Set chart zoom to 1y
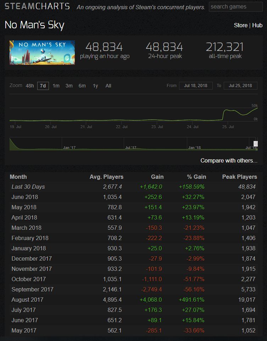267x341 pixels. [x=95, y=86]
